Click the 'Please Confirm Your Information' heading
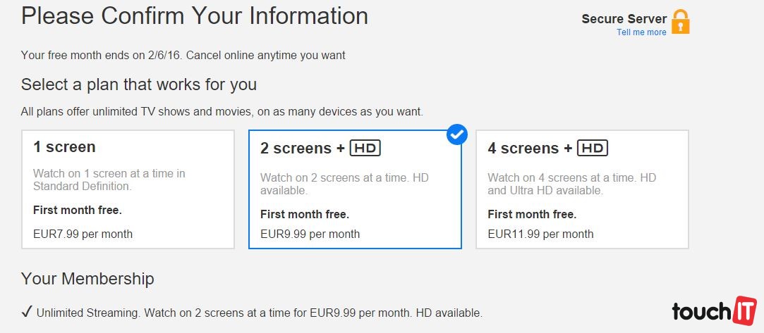 click(x=195, y=15)
